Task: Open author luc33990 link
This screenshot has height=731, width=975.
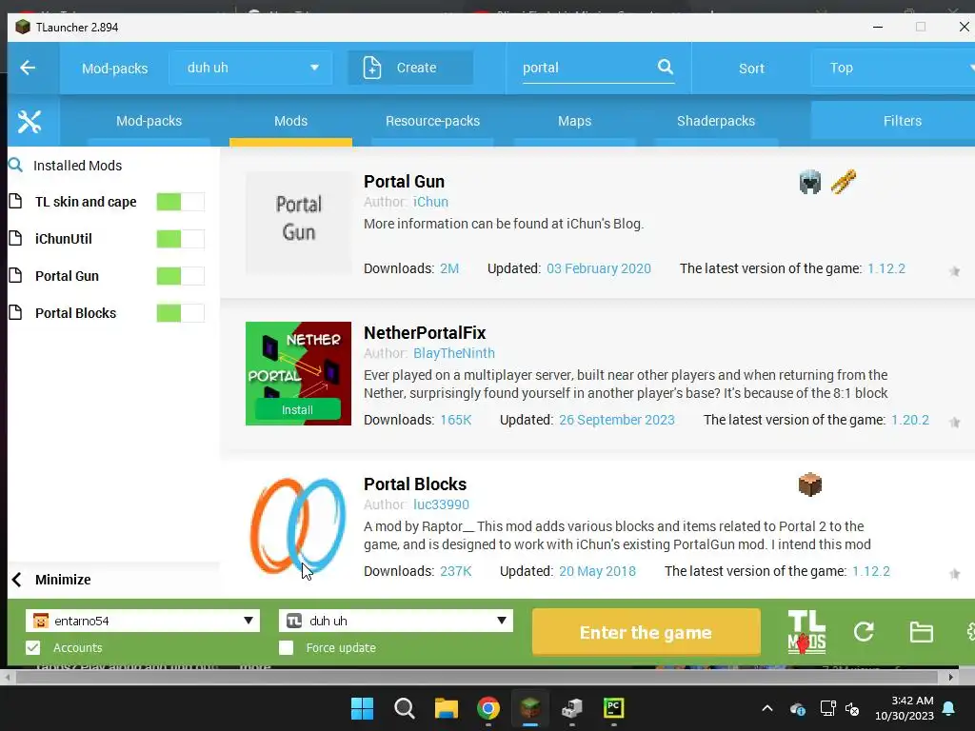Action: tap(441, 504)
